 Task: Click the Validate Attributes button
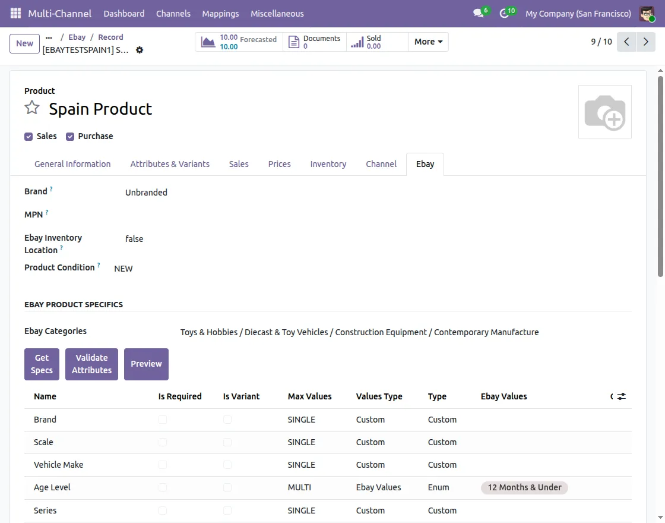91,364
